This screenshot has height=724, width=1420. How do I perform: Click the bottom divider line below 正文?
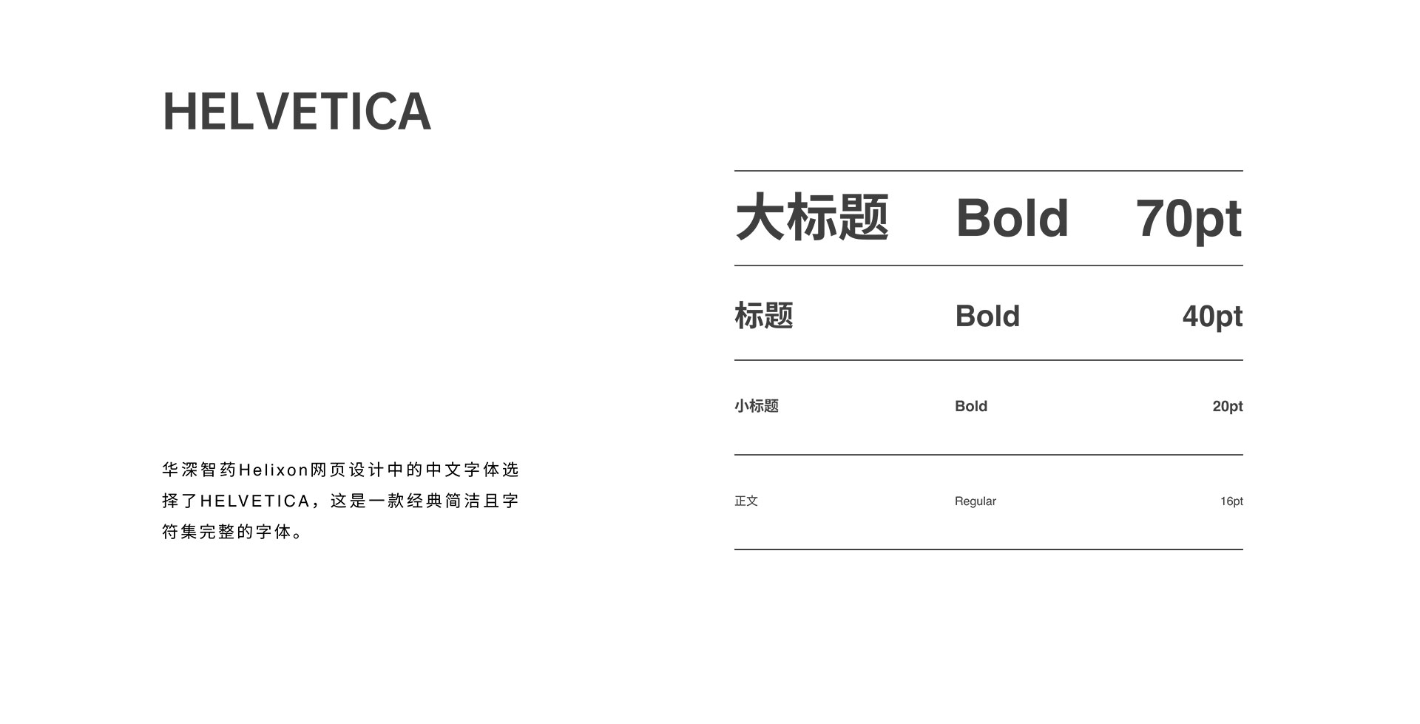(x=988, y=549)
